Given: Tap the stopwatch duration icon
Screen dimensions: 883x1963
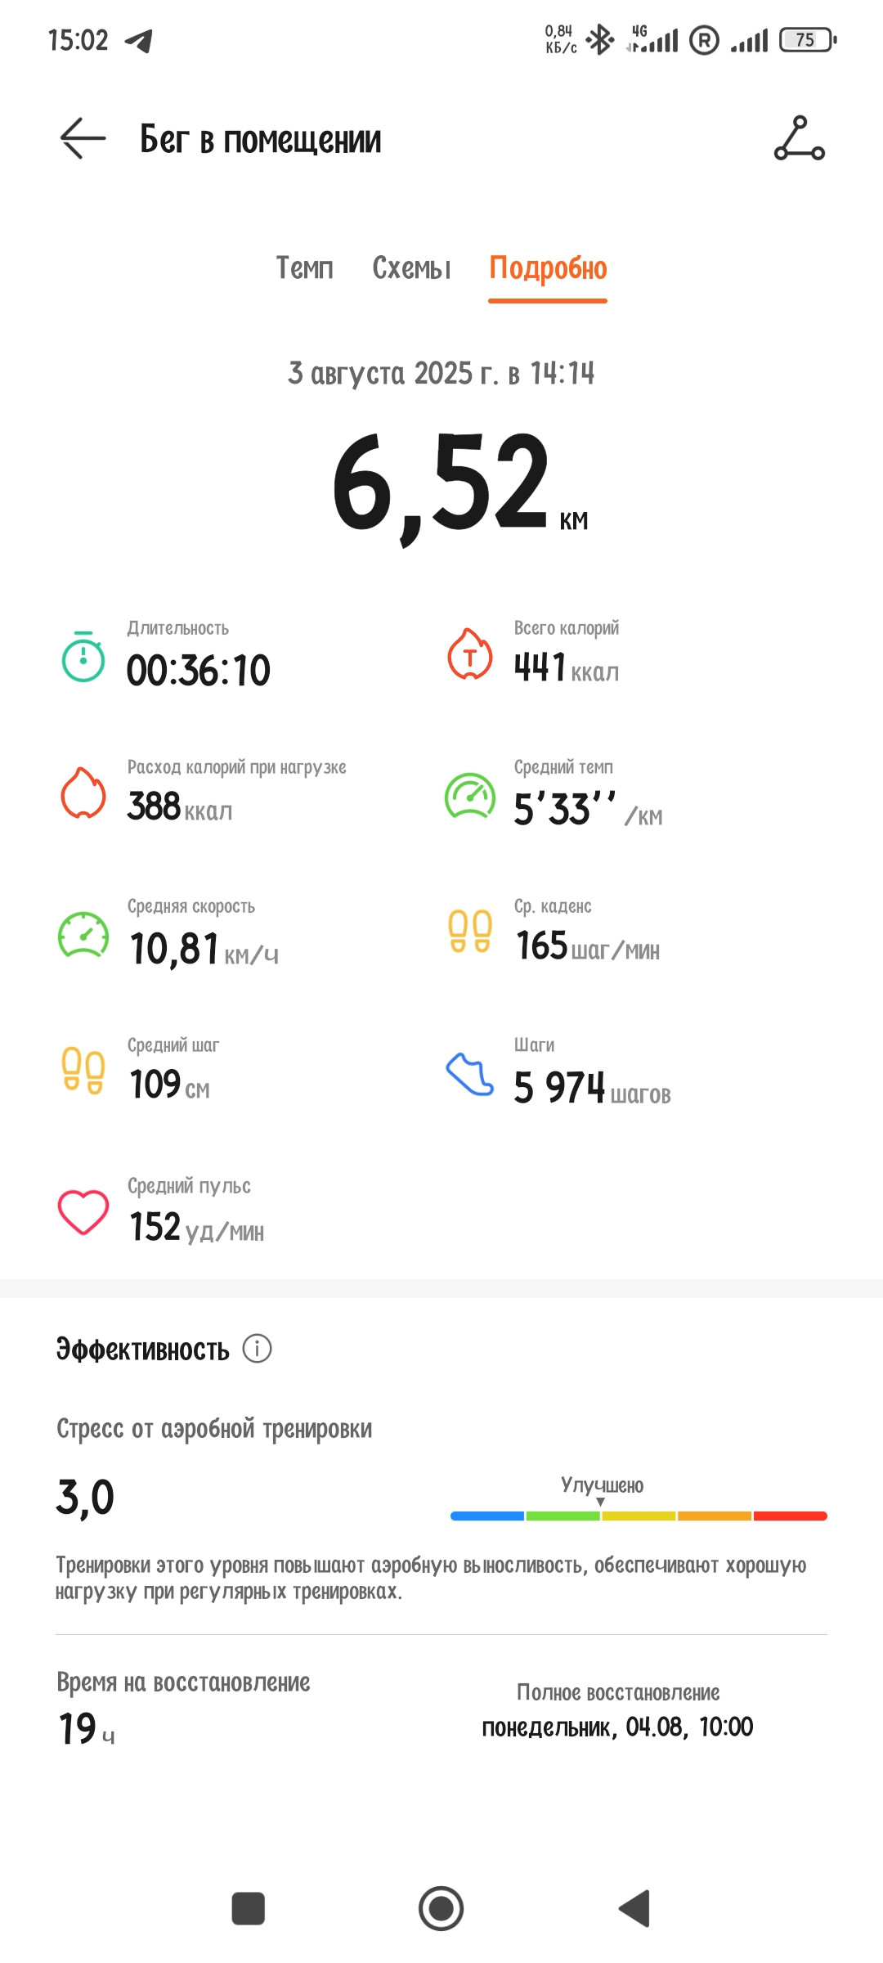Looking at the screenshot, I should (83, 656).
